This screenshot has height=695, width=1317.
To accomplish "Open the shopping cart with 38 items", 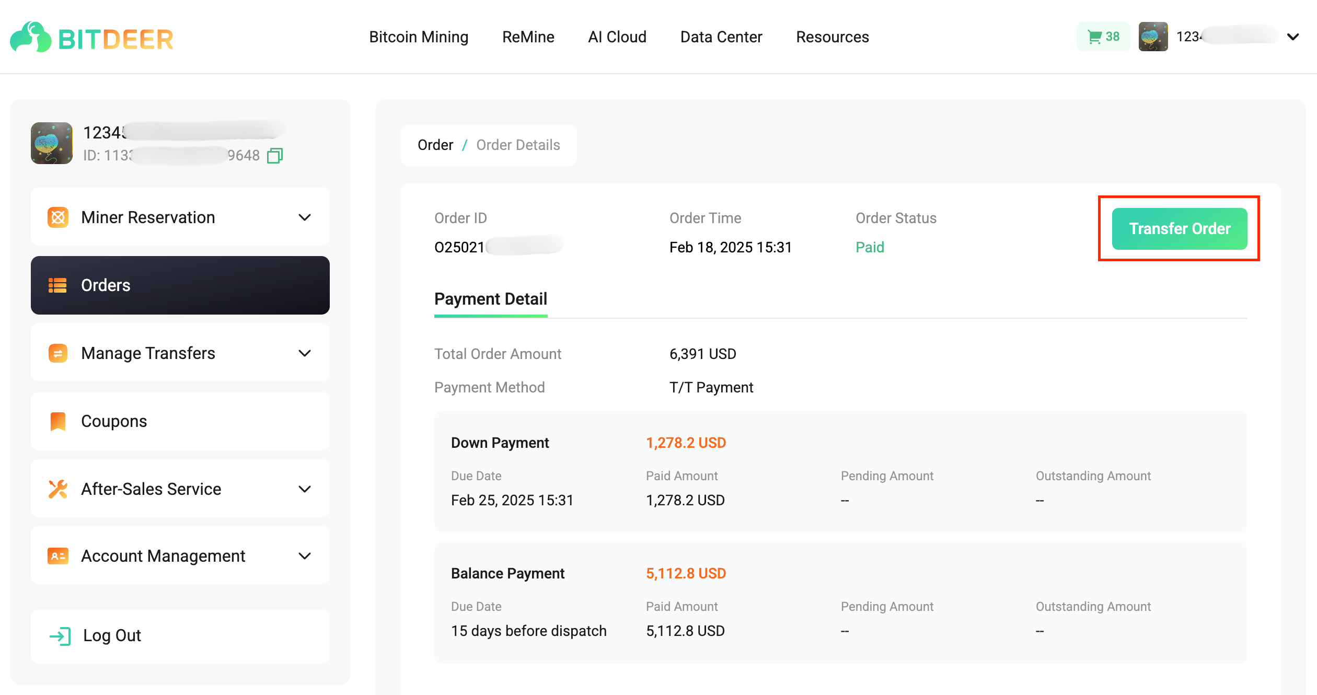I will (x=1103, y=37).
